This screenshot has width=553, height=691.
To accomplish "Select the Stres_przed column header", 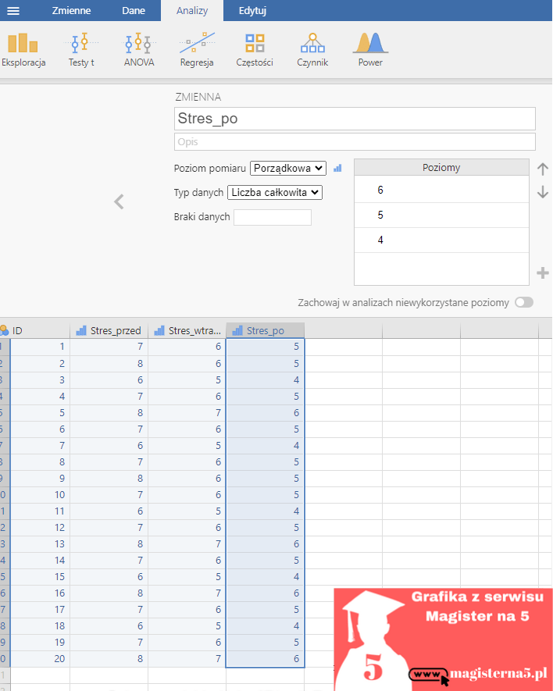I will (109, 330).
